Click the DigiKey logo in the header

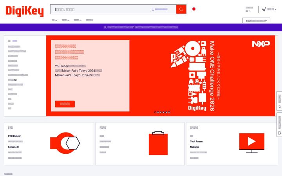25,11
